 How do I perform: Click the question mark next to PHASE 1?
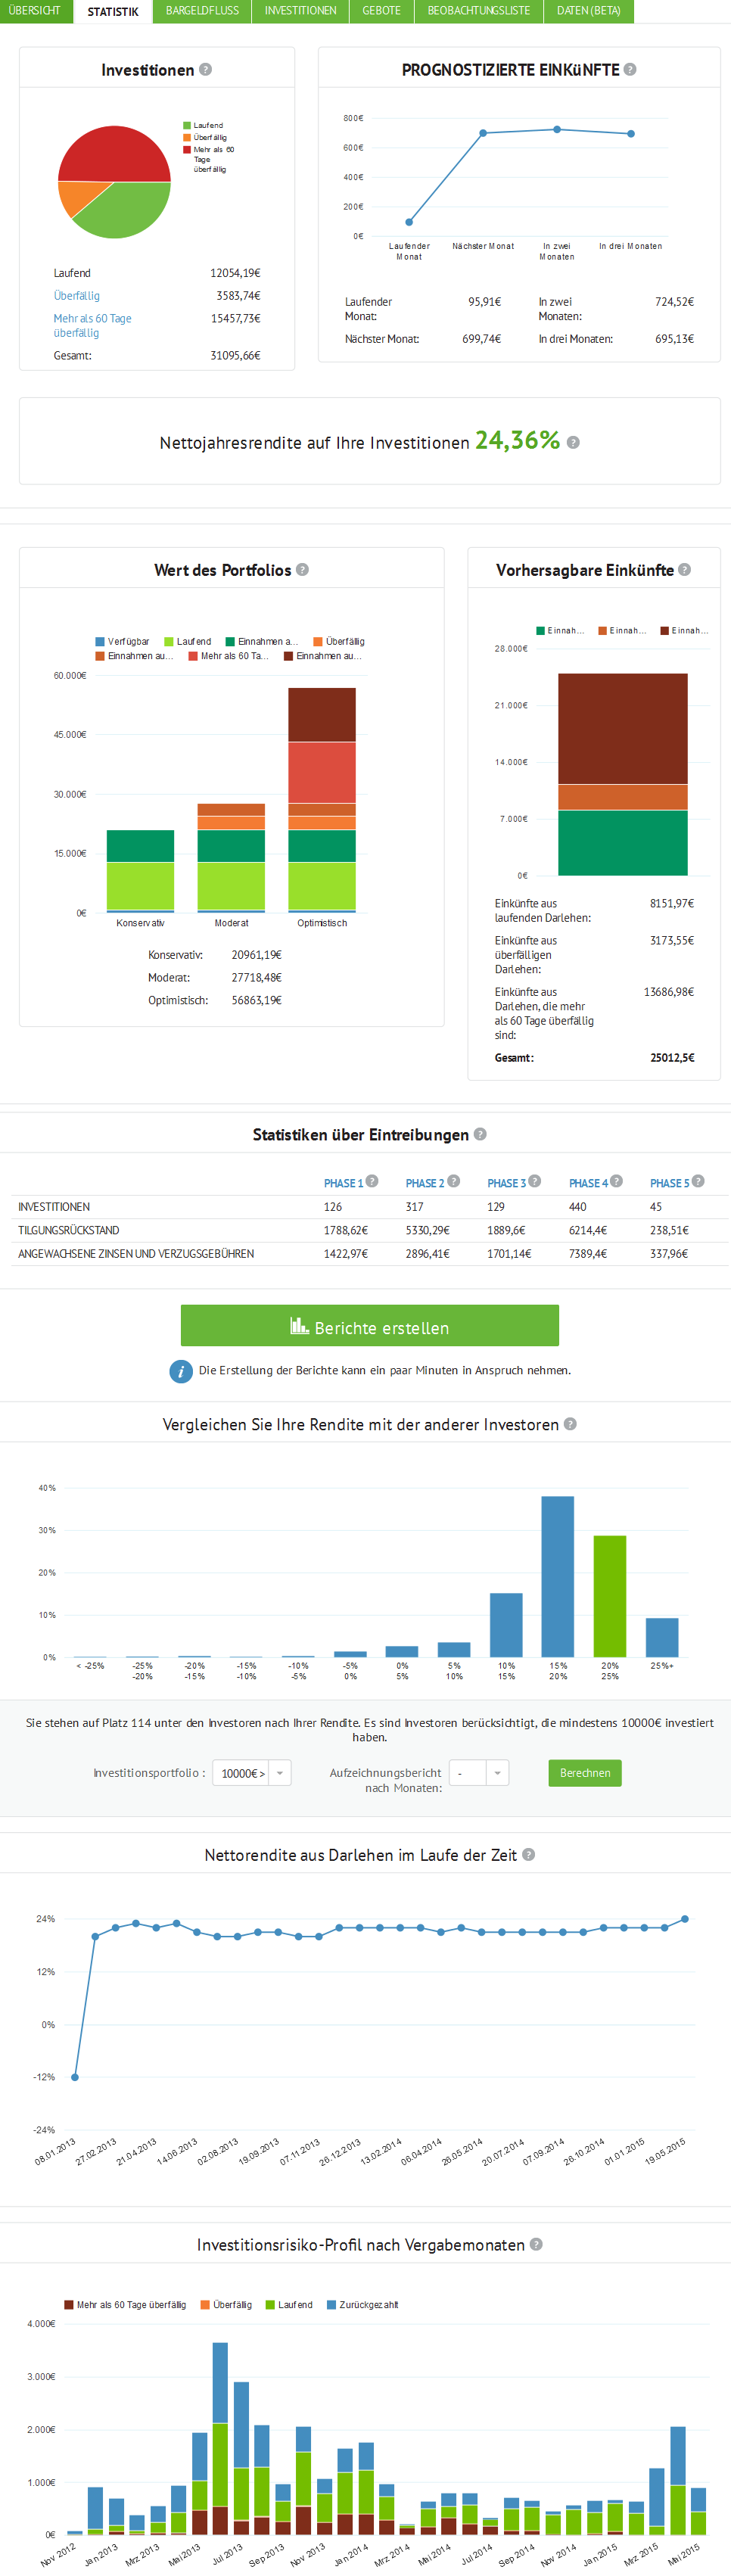click(x=372, y=1181)
